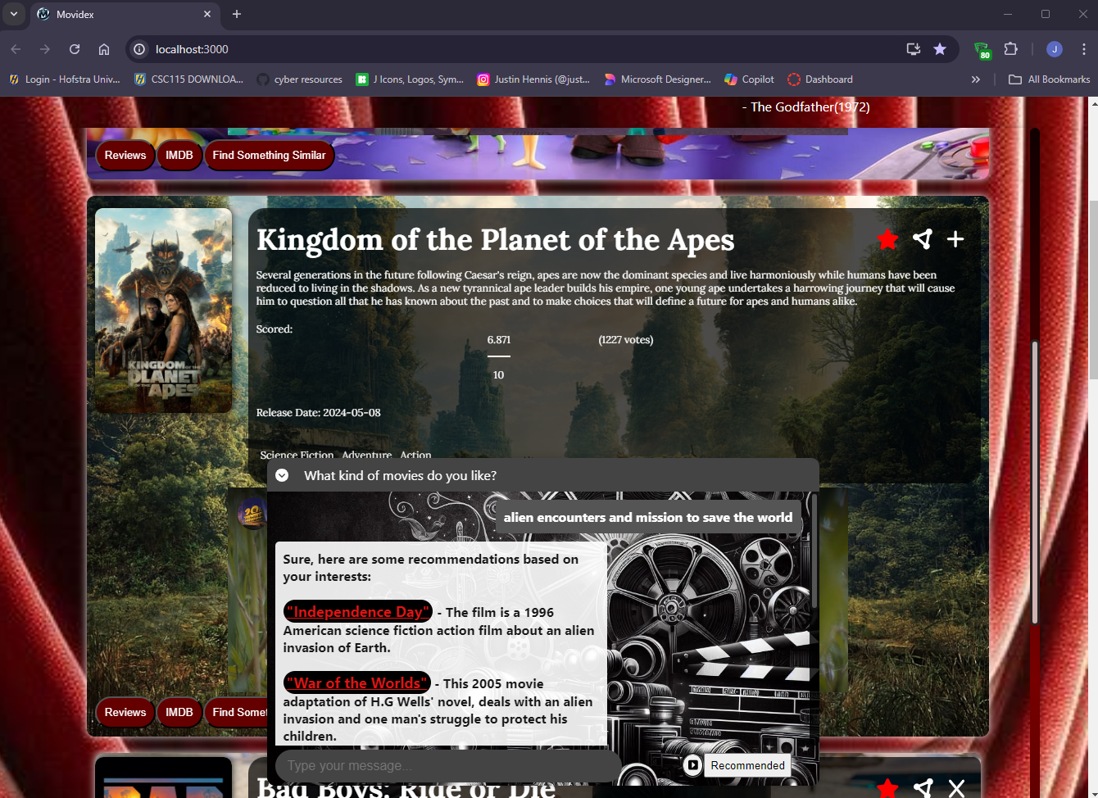The image size is (1098, 798).
Task: Open the Login - Hofstra Univ bookmark
Action: pos(65,79)
